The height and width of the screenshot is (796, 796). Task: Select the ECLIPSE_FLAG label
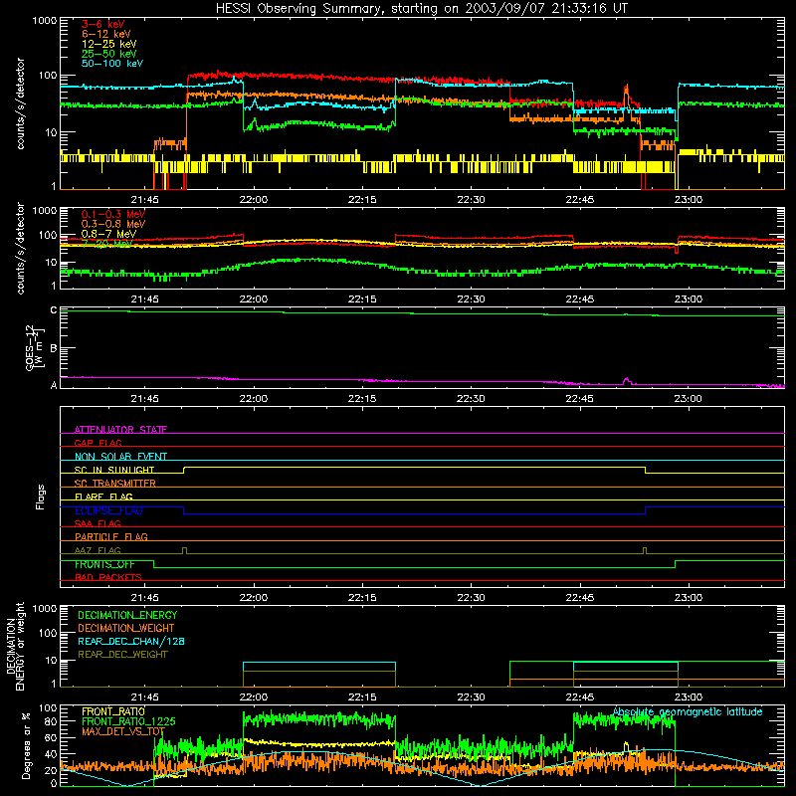108,510
